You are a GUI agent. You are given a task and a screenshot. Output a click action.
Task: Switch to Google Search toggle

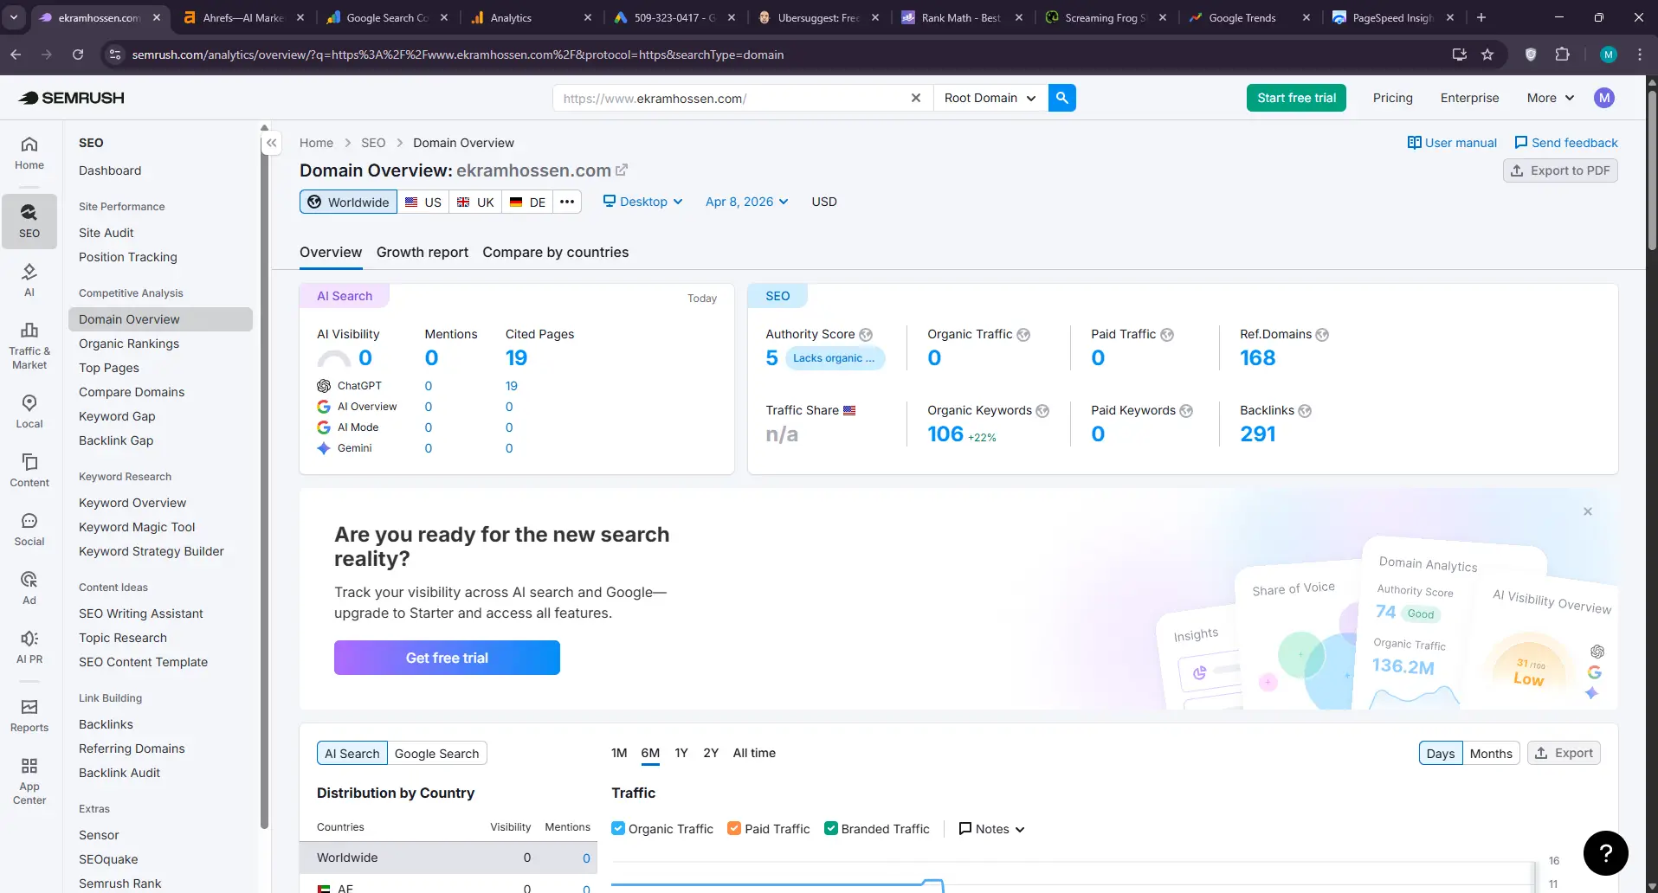[x=436, y=753]
